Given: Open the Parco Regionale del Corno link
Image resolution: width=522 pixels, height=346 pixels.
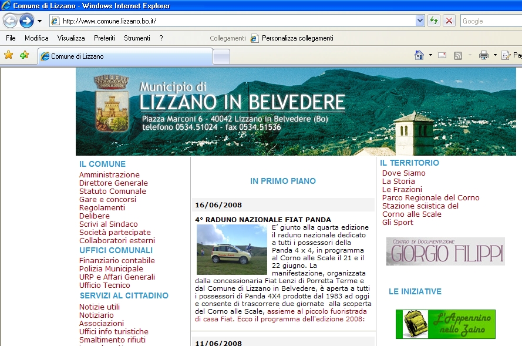Looking at the screenshot, I should click(430, 197).
